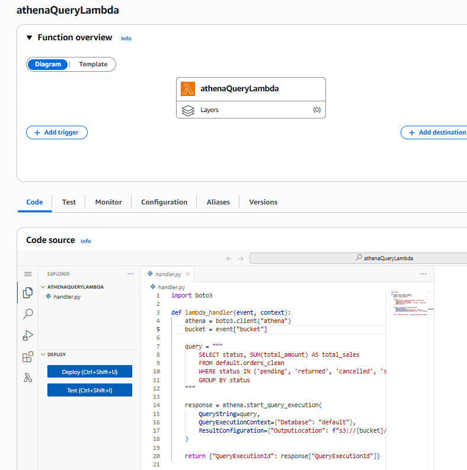
Task: Collapse the ATHENAQUERYLAMBDA folder tree
Action: tap(43, 287)
